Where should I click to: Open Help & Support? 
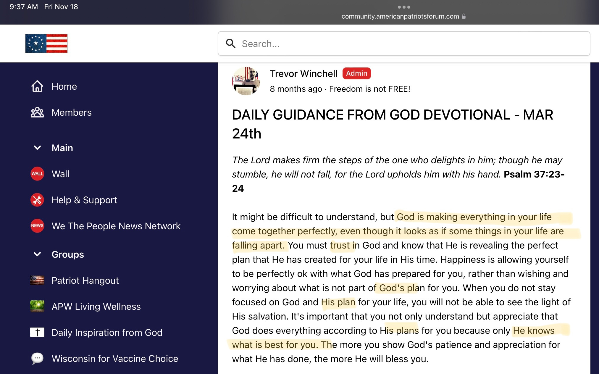click(x=84, y=200)
